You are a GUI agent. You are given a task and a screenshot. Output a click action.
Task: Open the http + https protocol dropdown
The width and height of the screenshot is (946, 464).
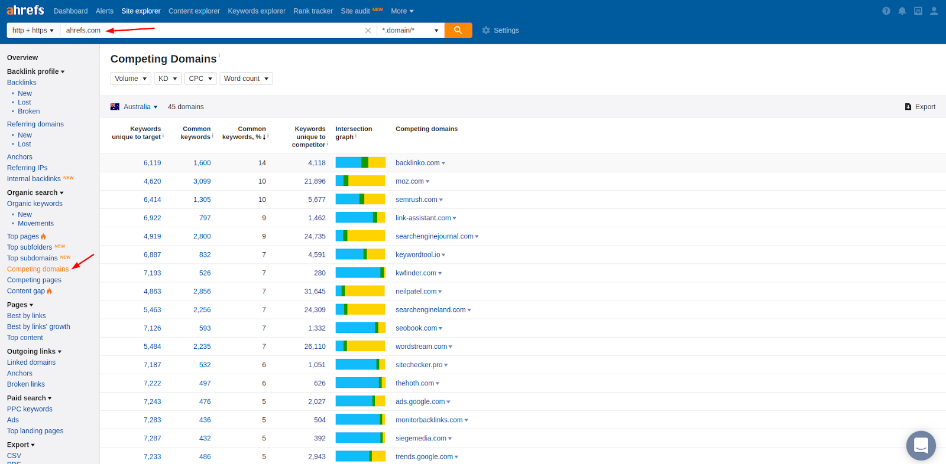[x=33, y=30]
